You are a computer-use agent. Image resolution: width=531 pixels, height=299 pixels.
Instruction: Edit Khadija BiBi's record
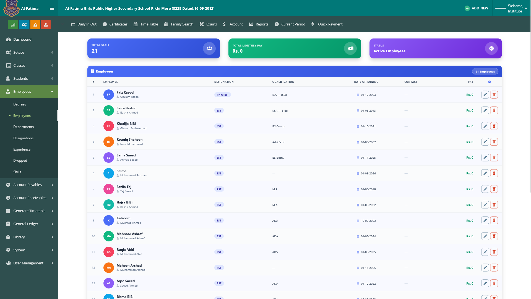point(485,126)
